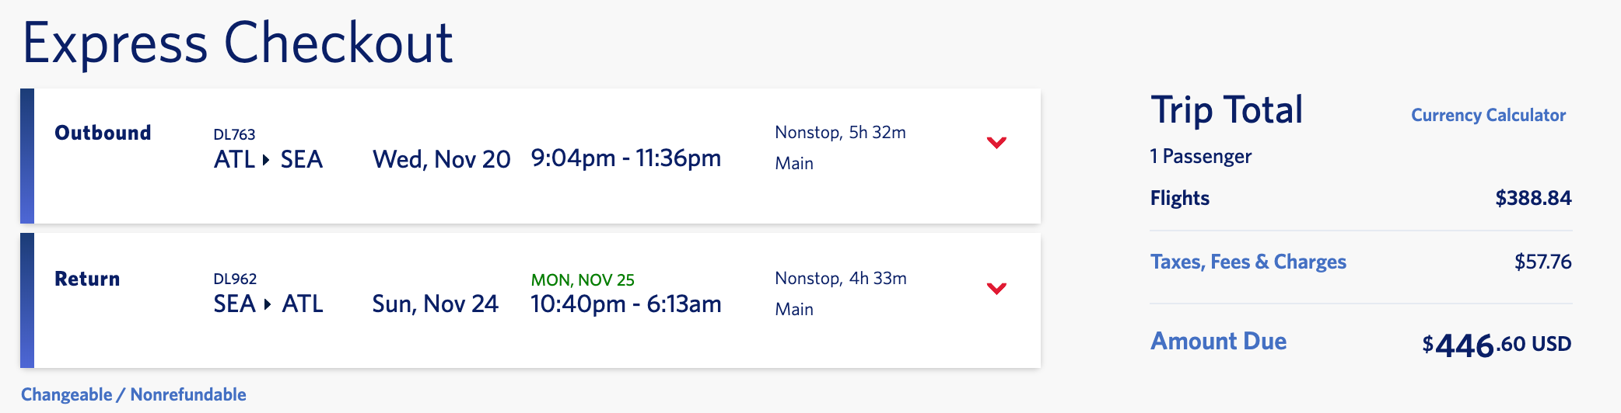Image resolution: width=1621 pixels, height=413 pixels.
Task: Click the green MON, NOV 25 arrival note
Action: coord(583,280)
